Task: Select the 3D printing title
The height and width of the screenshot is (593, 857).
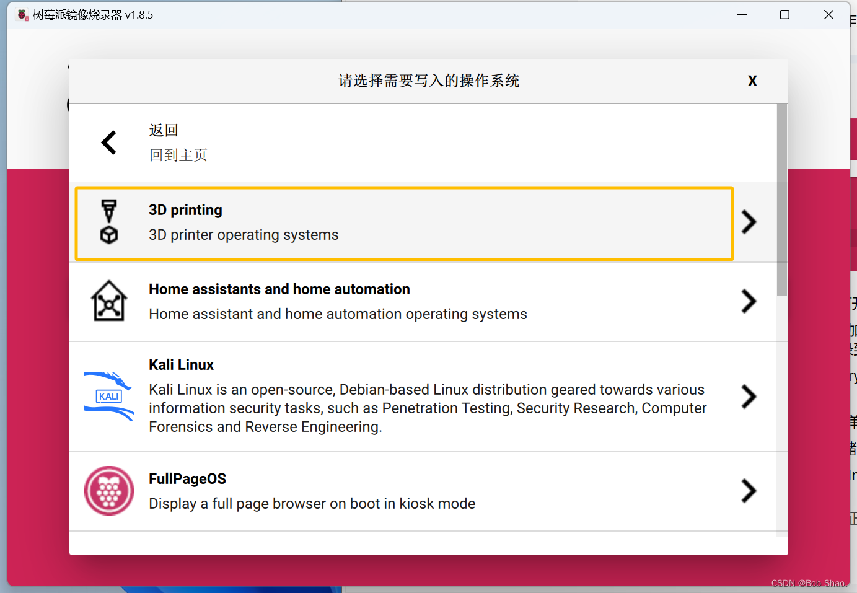Action: click(185, 210)
